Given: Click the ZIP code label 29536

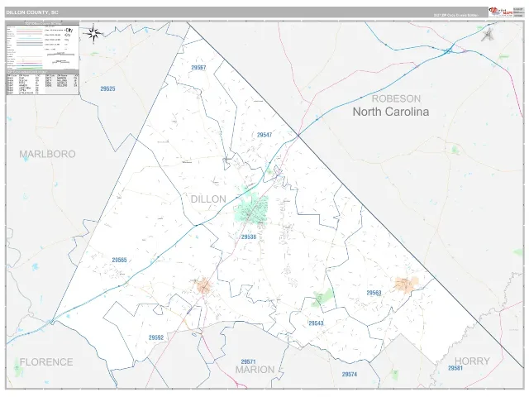Looking at the screenshot, I should (249, 237).
